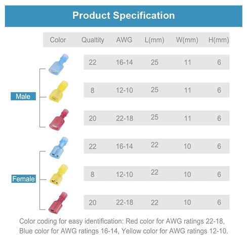Click the yellow male connector image
Viewport: 247px width, 247px height.
pos(59,92)
